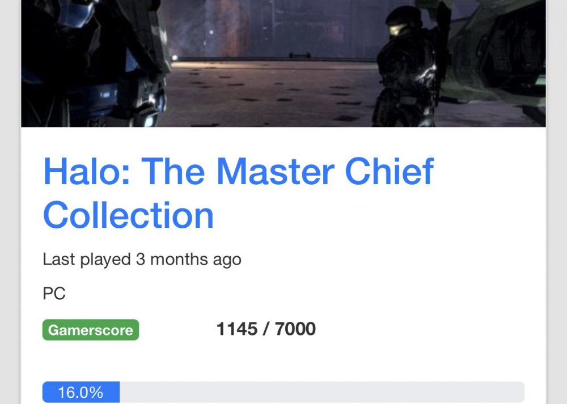Click the gray page margin left of card
This screenshot has width=567, height=404.
[10, 202]
